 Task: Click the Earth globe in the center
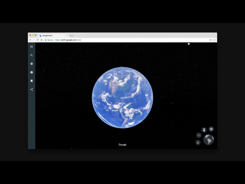[122, 97]
